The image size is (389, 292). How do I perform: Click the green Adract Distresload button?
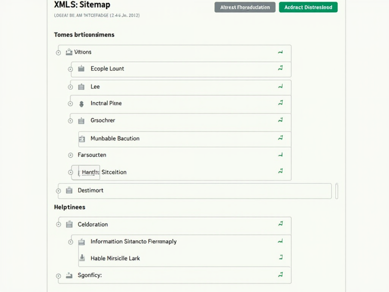(308, 7)
